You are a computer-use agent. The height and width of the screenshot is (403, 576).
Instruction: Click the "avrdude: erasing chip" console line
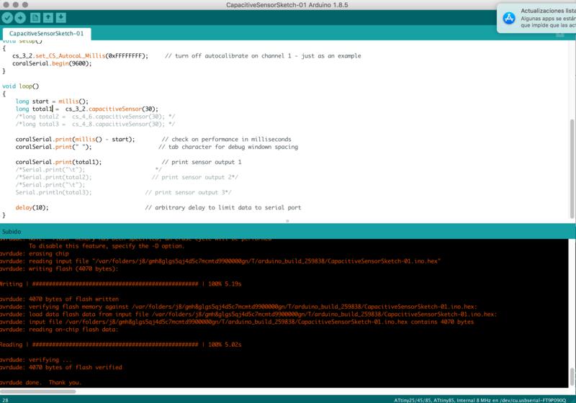pos(35,253)
